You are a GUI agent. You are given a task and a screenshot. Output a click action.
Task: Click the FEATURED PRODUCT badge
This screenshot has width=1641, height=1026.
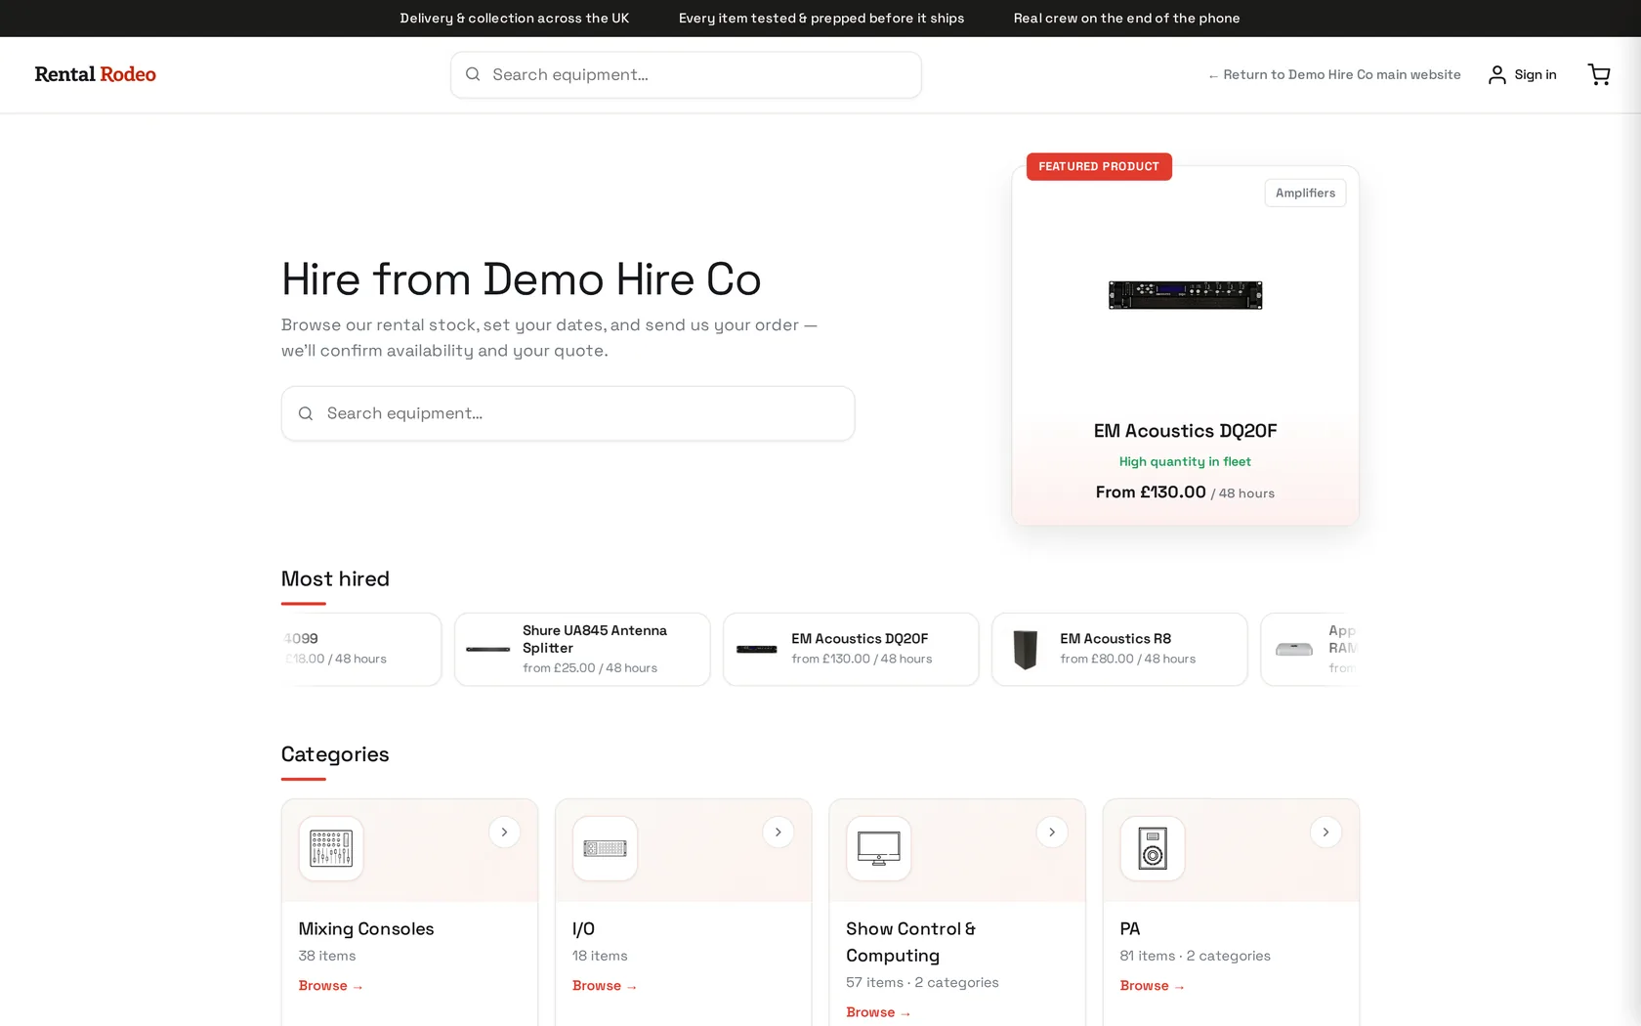click(1099, 166)
